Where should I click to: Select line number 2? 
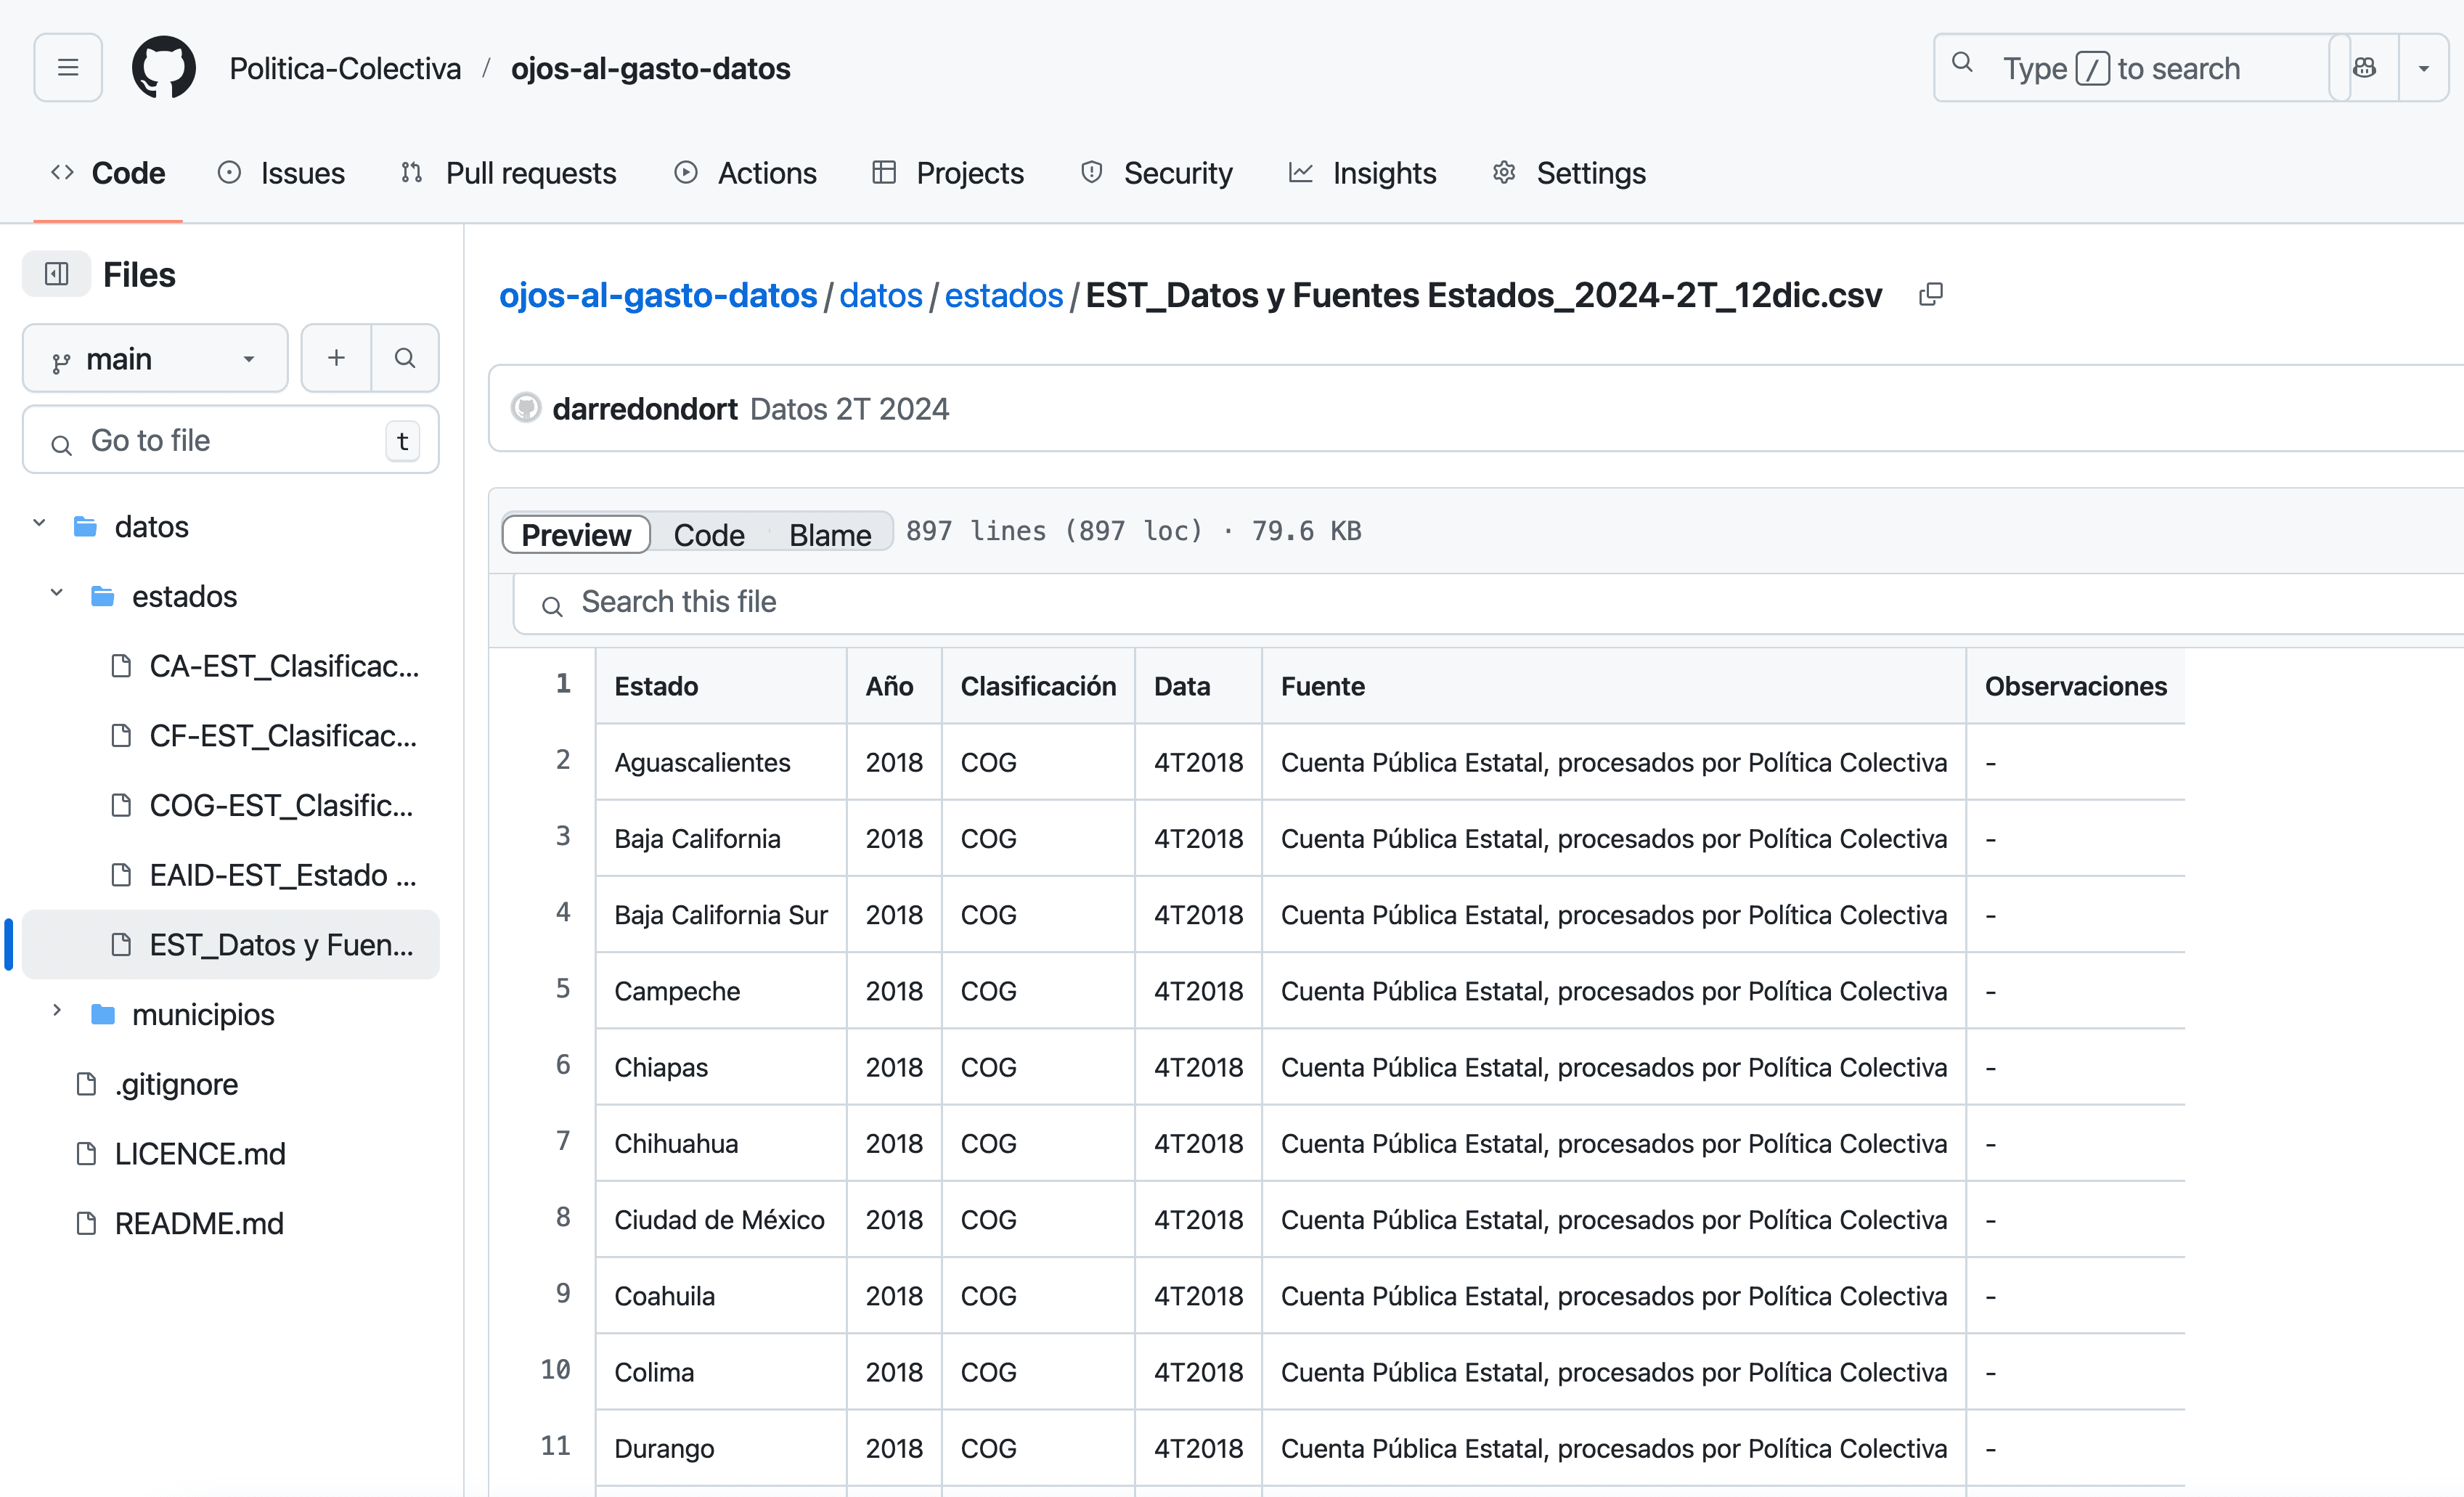[563, 760]
